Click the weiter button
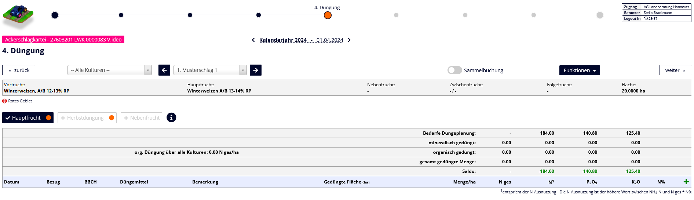Viewport: 694px width, 200px height. pyautogui.click(x=675, y=70)
